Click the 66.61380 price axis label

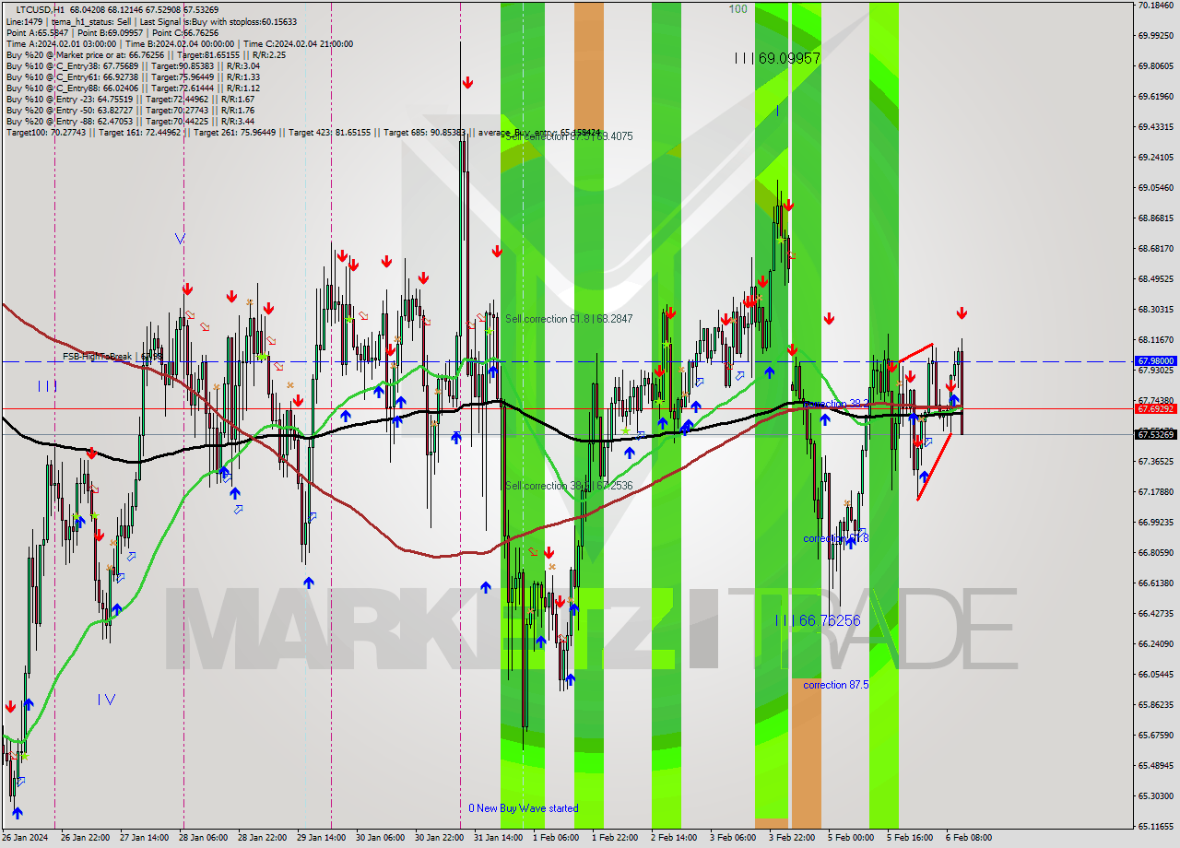pyautogui.click(x=1155, y=583)
